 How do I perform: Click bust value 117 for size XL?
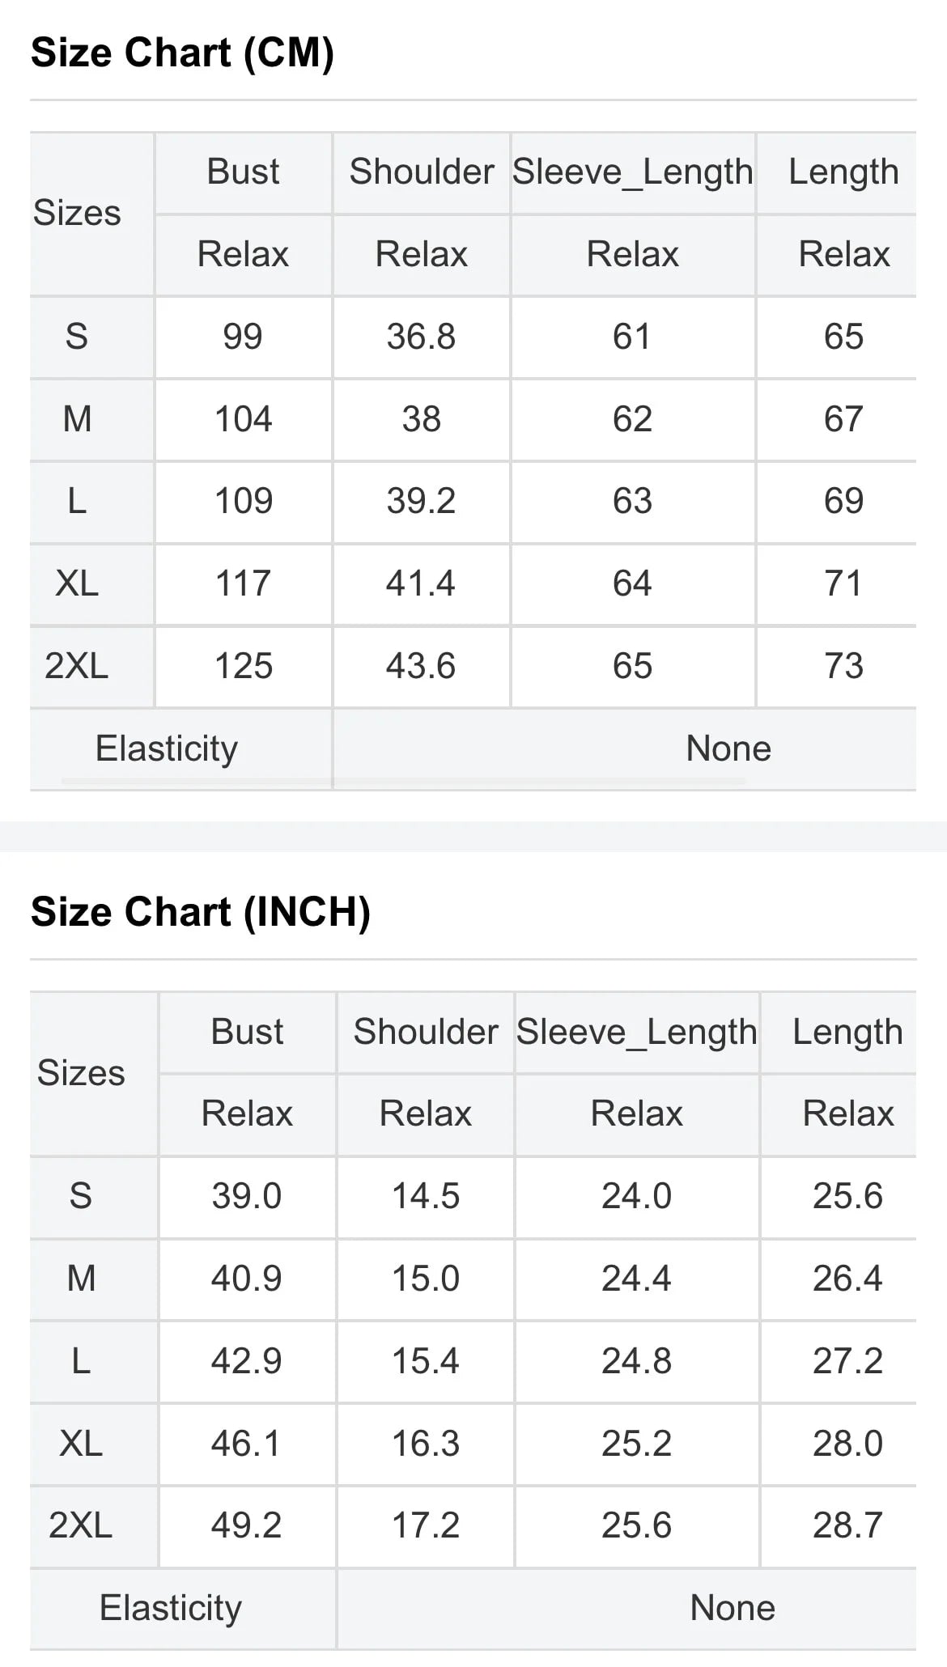point(243,583)
